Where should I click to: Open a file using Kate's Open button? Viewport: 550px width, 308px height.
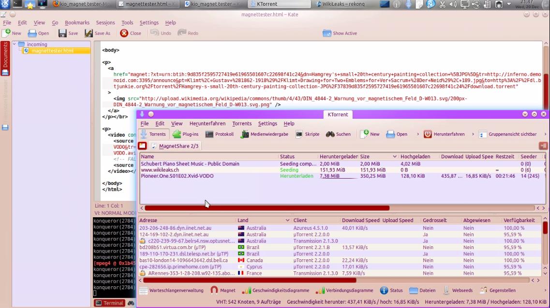38,33
